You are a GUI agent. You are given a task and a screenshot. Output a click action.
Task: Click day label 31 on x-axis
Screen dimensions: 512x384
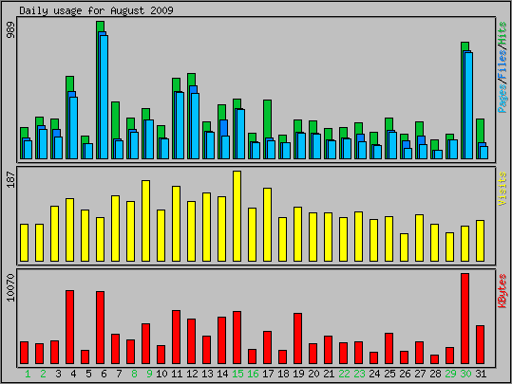point(481,374)
